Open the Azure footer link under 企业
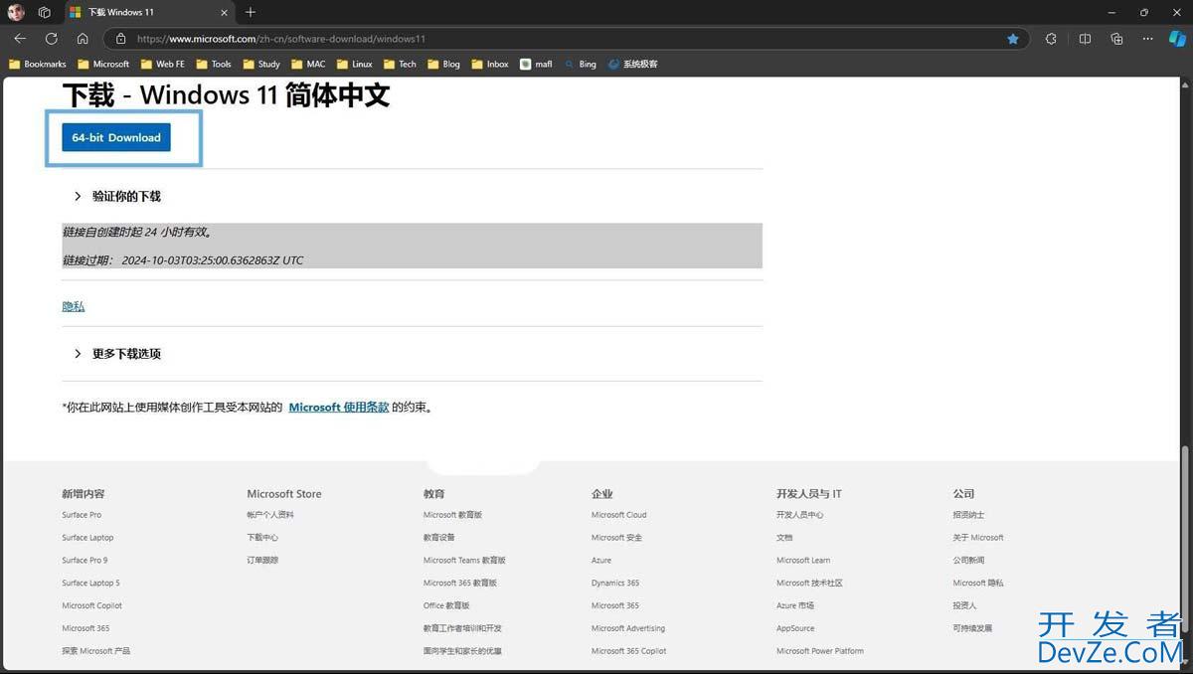Screen dimensions: 1193x674 [601, 560]
